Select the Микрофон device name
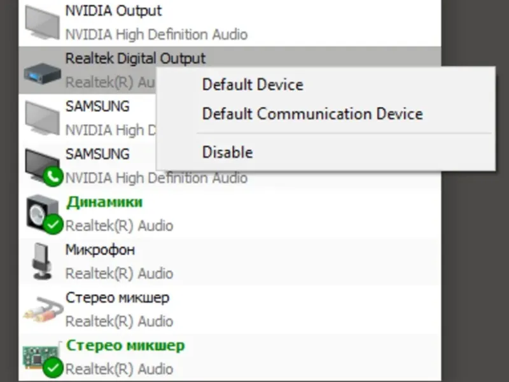 [x=100, y=250]
